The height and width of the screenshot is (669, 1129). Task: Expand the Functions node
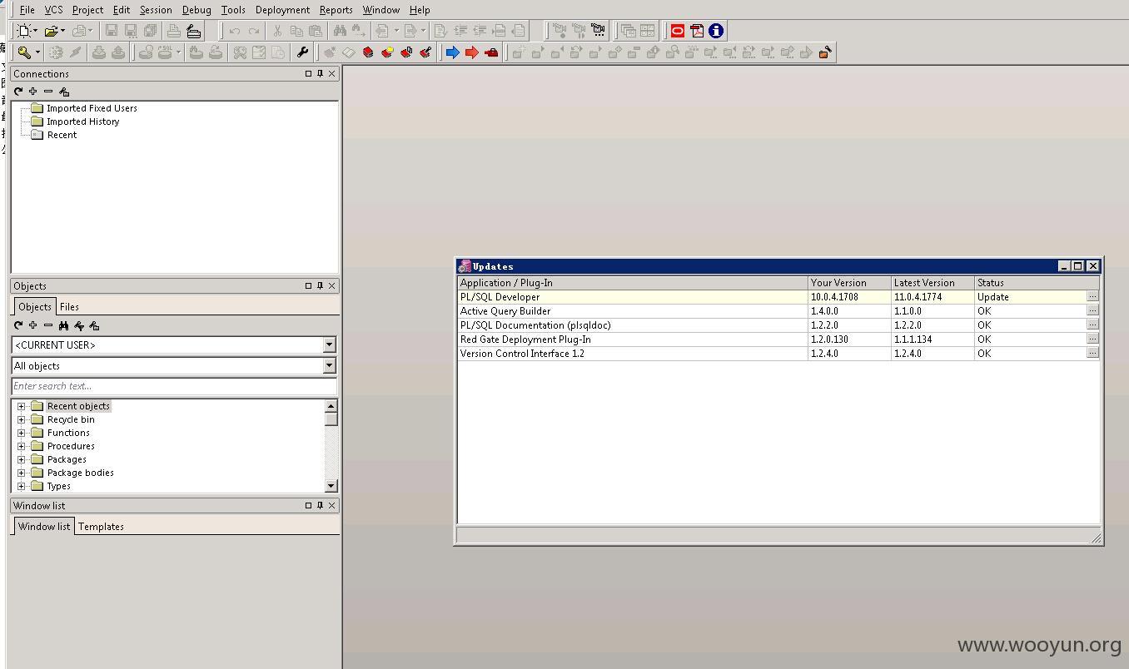coord(22,433)
